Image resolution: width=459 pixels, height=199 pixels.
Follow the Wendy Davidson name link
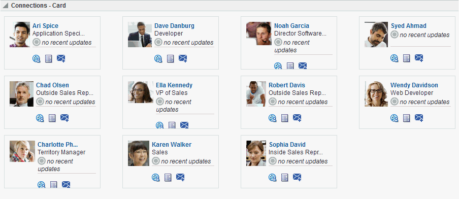pyautogui.click(x=414, y=85)
